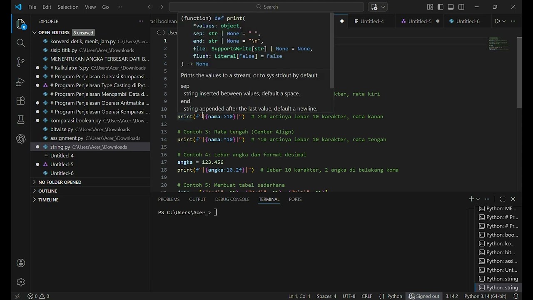Close the terminal panel

coord(513,199)
